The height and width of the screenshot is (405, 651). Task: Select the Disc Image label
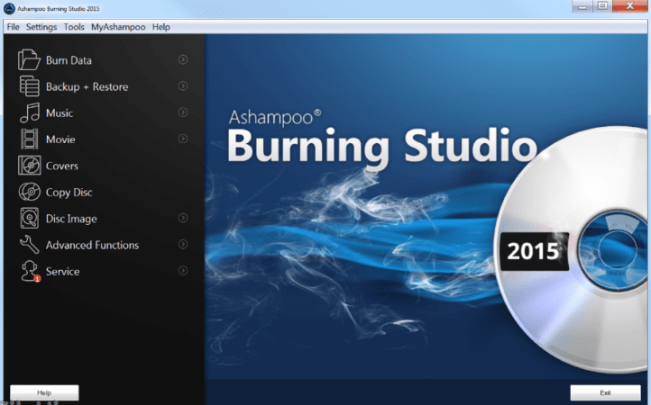coord(71,219)
